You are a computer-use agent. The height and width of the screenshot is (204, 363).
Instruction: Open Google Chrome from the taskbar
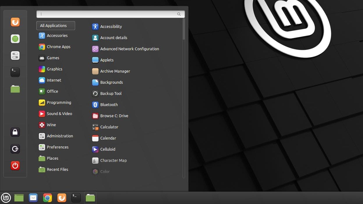47,198
